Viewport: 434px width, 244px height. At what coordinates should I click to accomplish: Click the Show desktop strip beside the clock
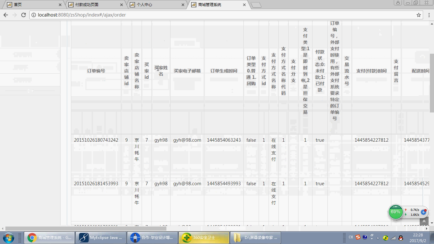[x=432, y=238]
